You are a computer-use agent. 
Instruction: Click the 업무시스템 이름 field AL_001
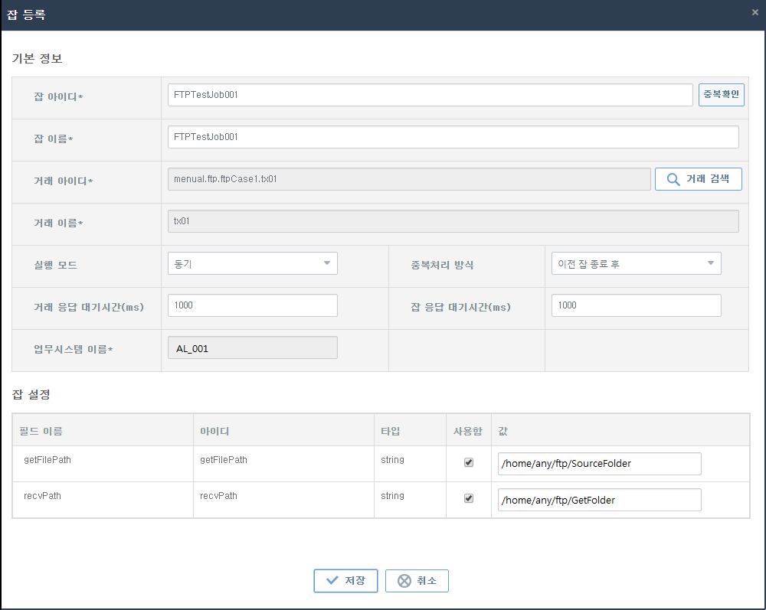pos(252,348)
